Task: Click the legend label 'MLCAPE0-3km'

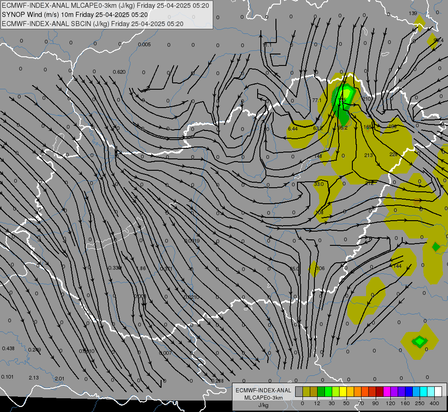Action: 264,398
